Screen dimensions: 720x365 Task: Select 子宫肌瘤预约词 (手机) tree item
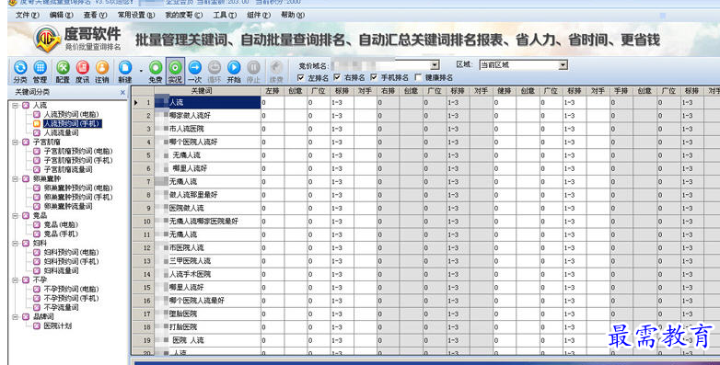[78, 160]
